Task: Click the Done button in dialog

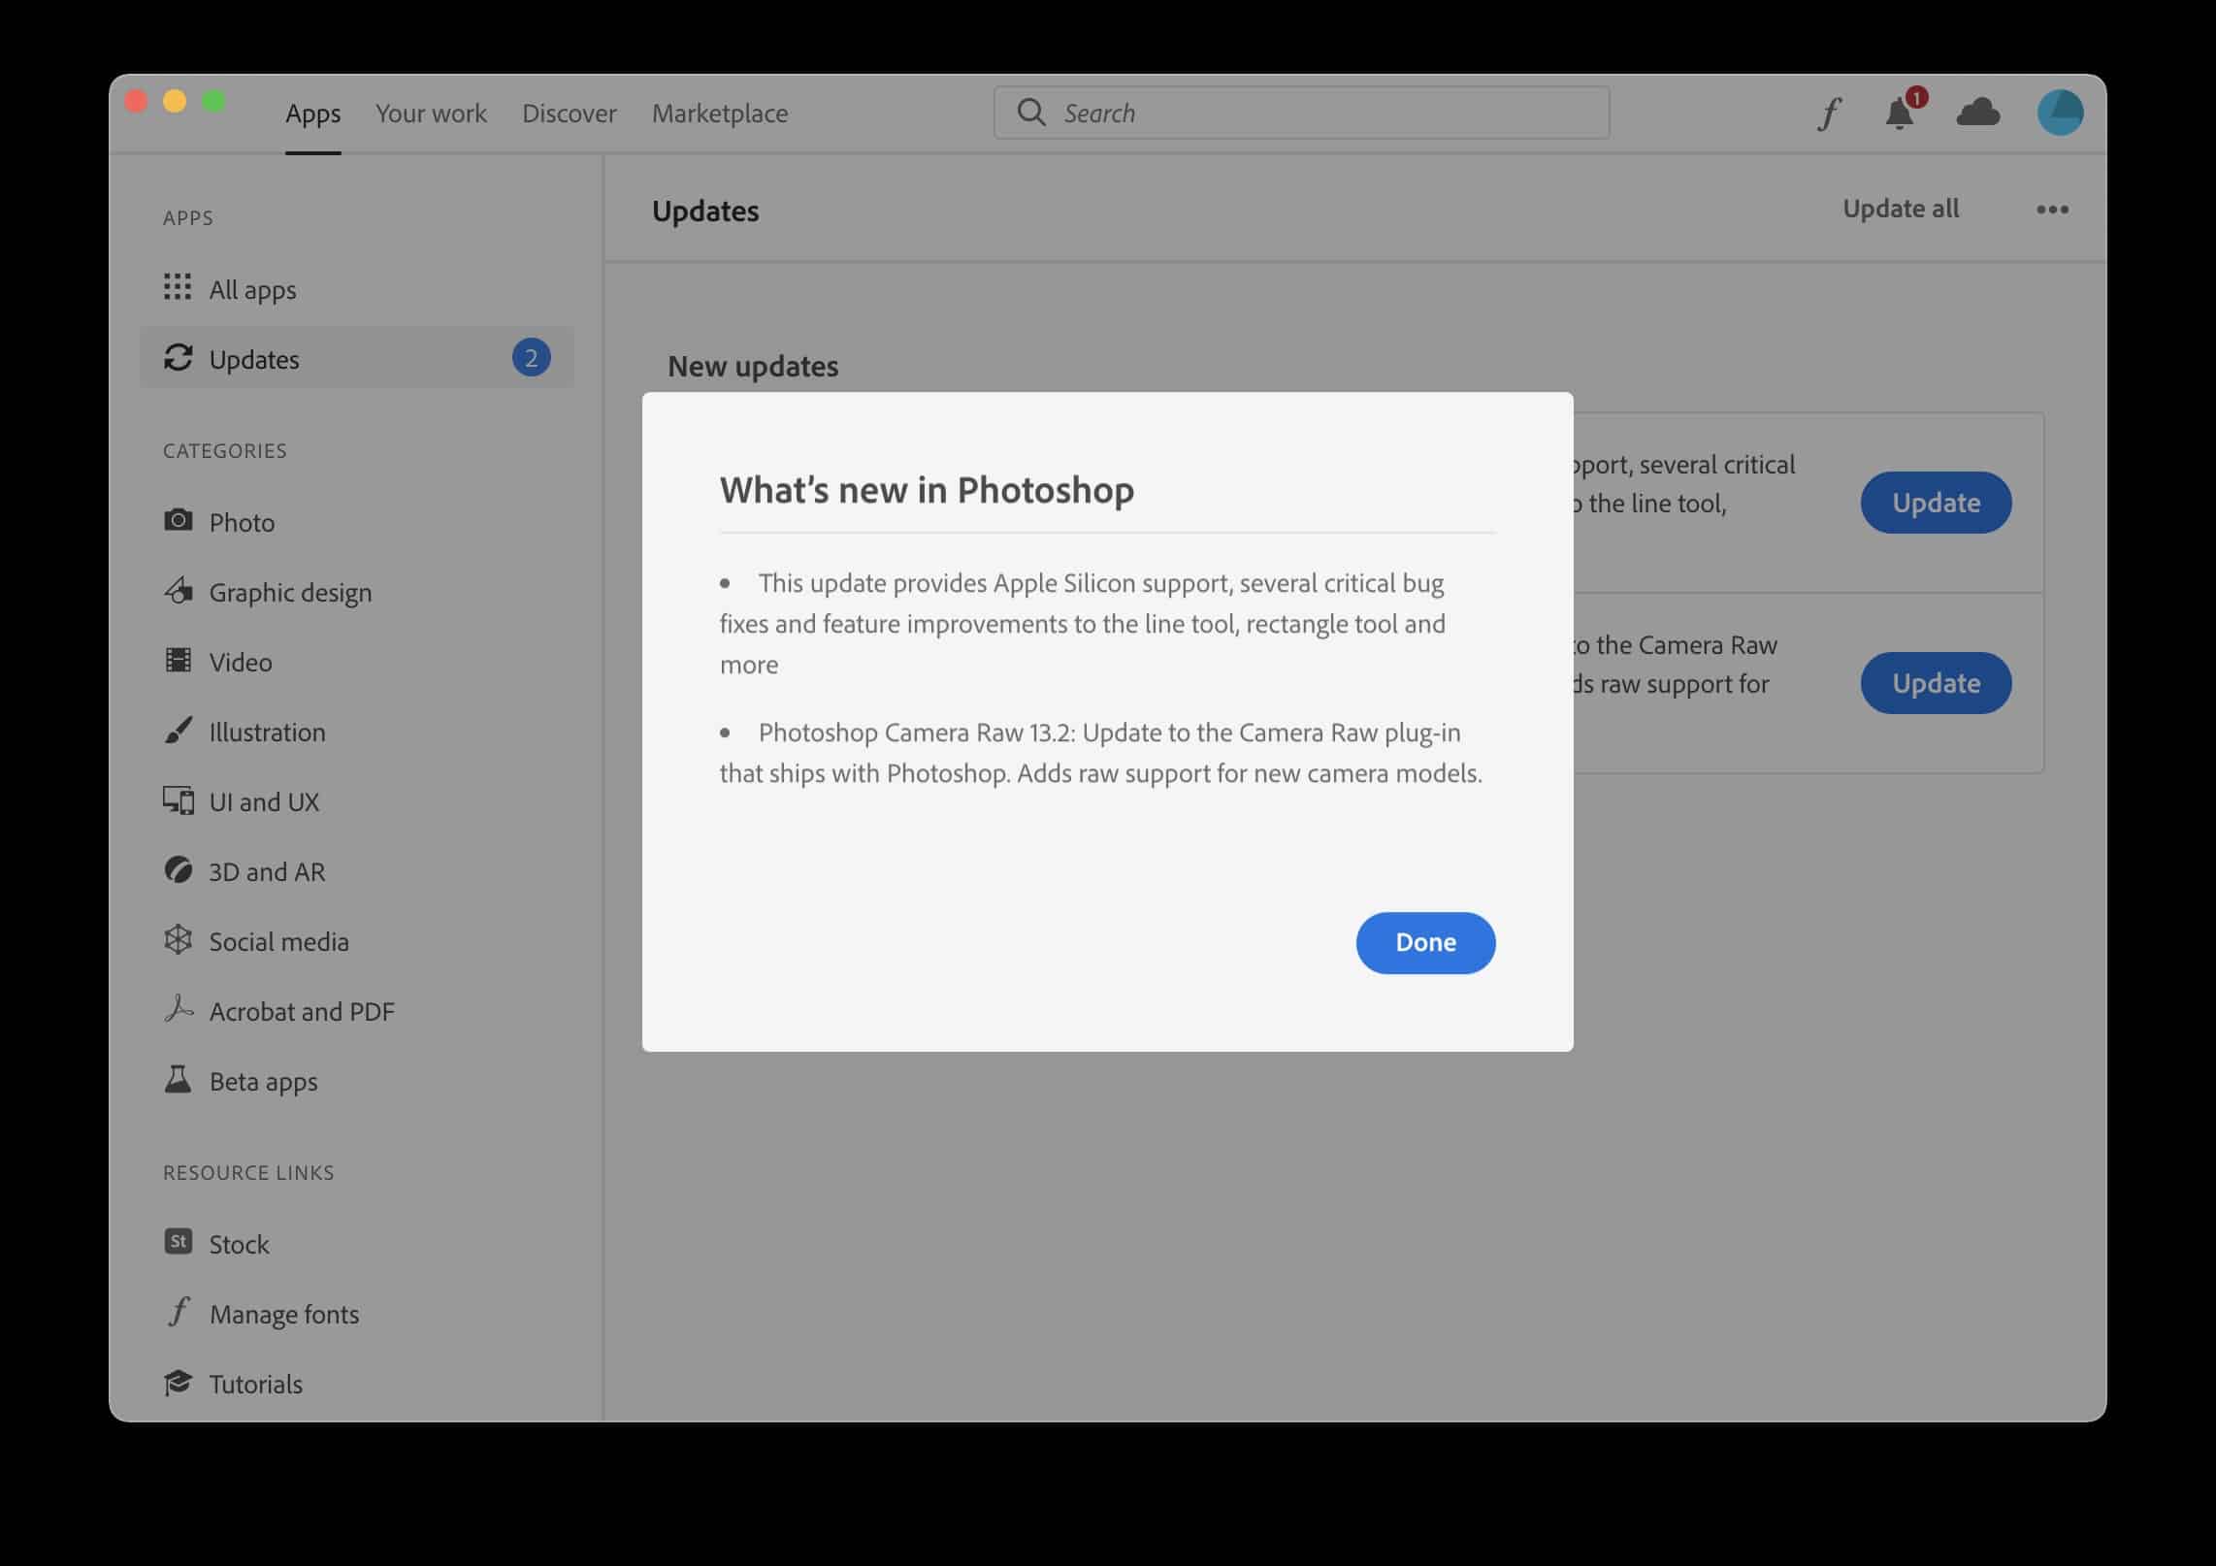Action: click(1425, 942)
